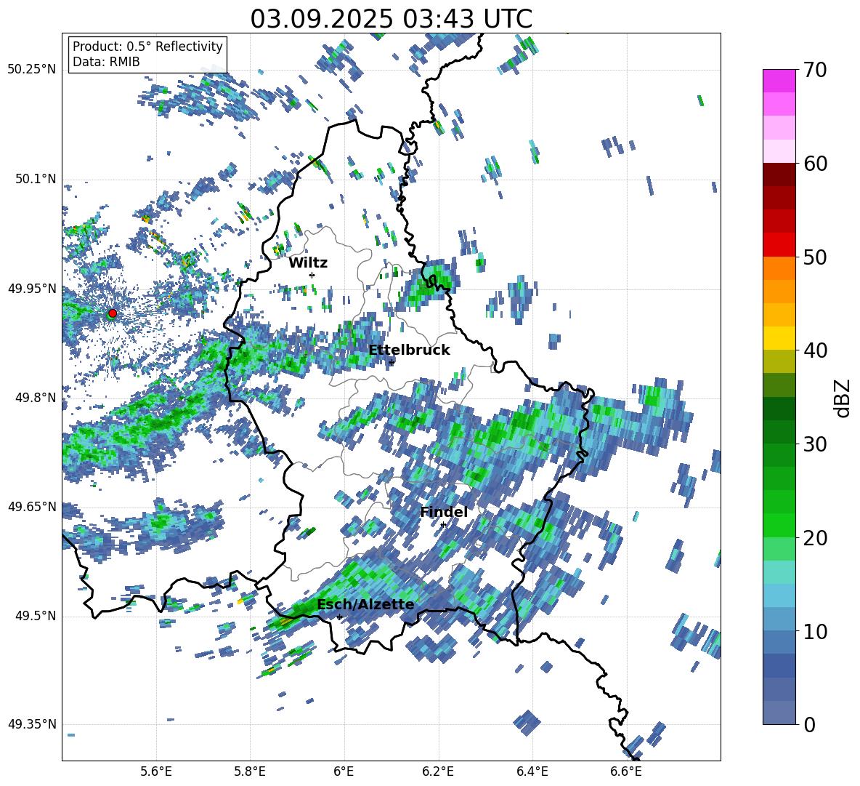This screenshot has width=860, height=786.
Task: Click the 49.95°N latitude label
Action: click(32, 288)
